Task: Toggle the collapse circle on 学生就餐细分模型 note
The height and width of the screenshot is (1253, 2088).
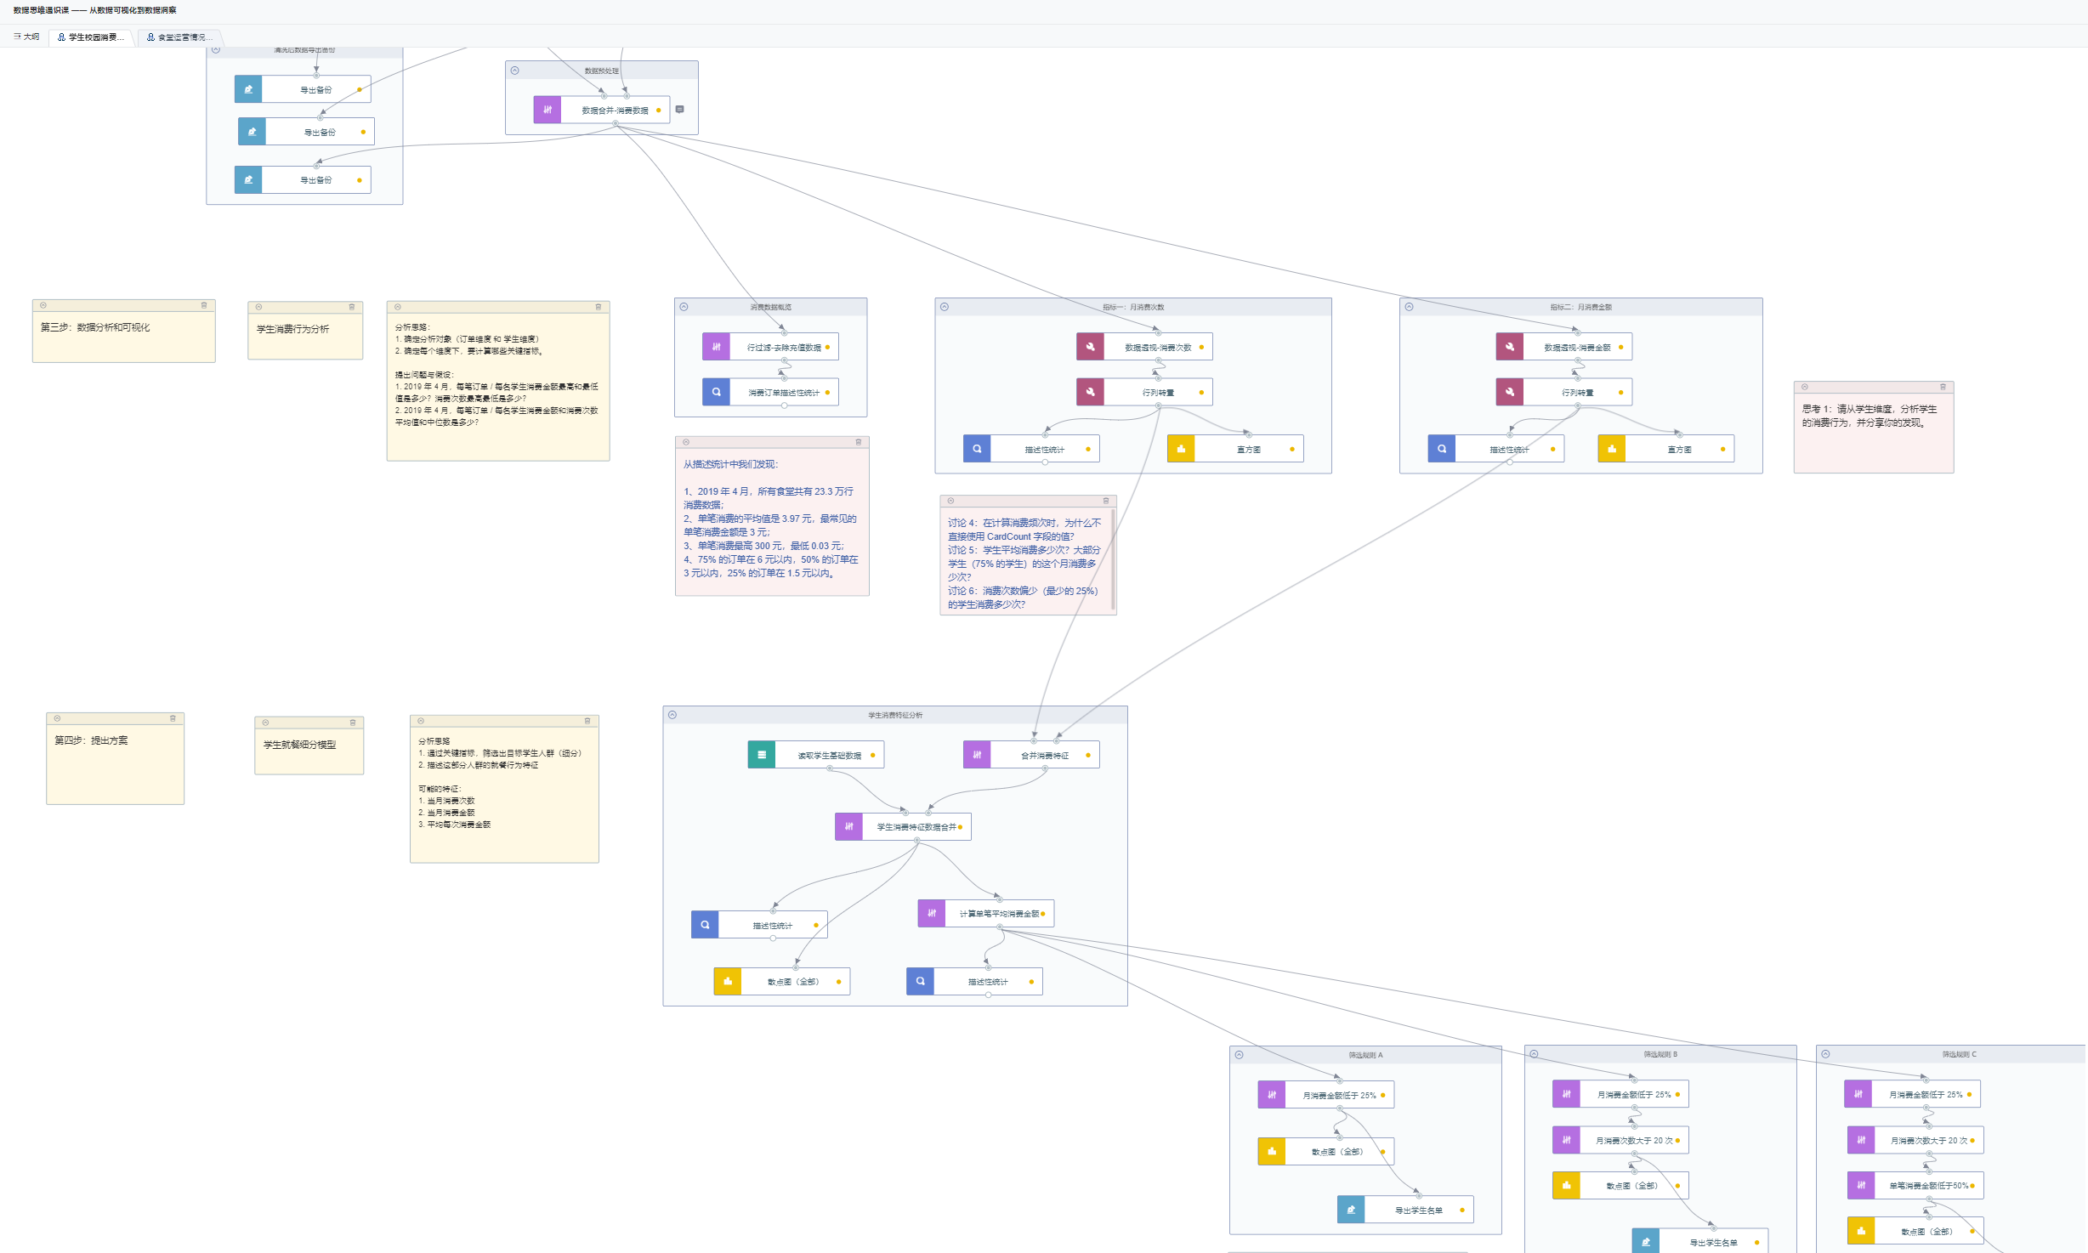Action: tap(265, 723)
